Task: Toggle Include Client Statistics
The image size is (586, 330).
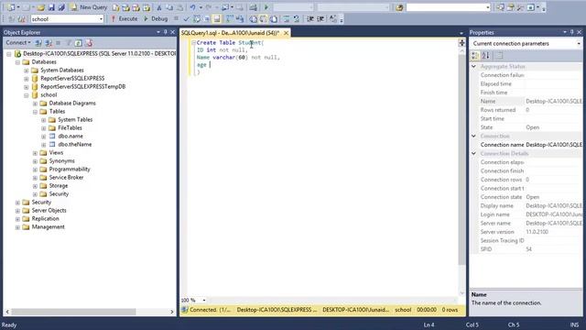Action: click(240, 18)
